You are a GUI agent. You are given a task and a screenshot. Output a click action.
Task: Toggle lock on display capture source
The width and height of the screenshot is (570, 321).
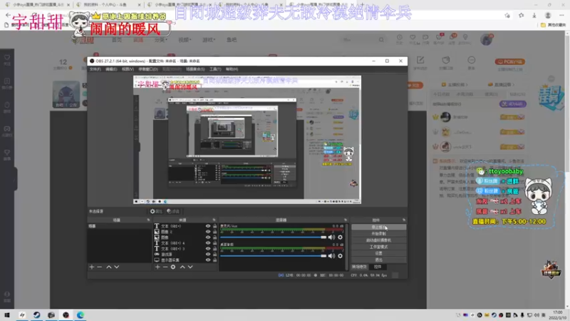click(x=215, y=260)
